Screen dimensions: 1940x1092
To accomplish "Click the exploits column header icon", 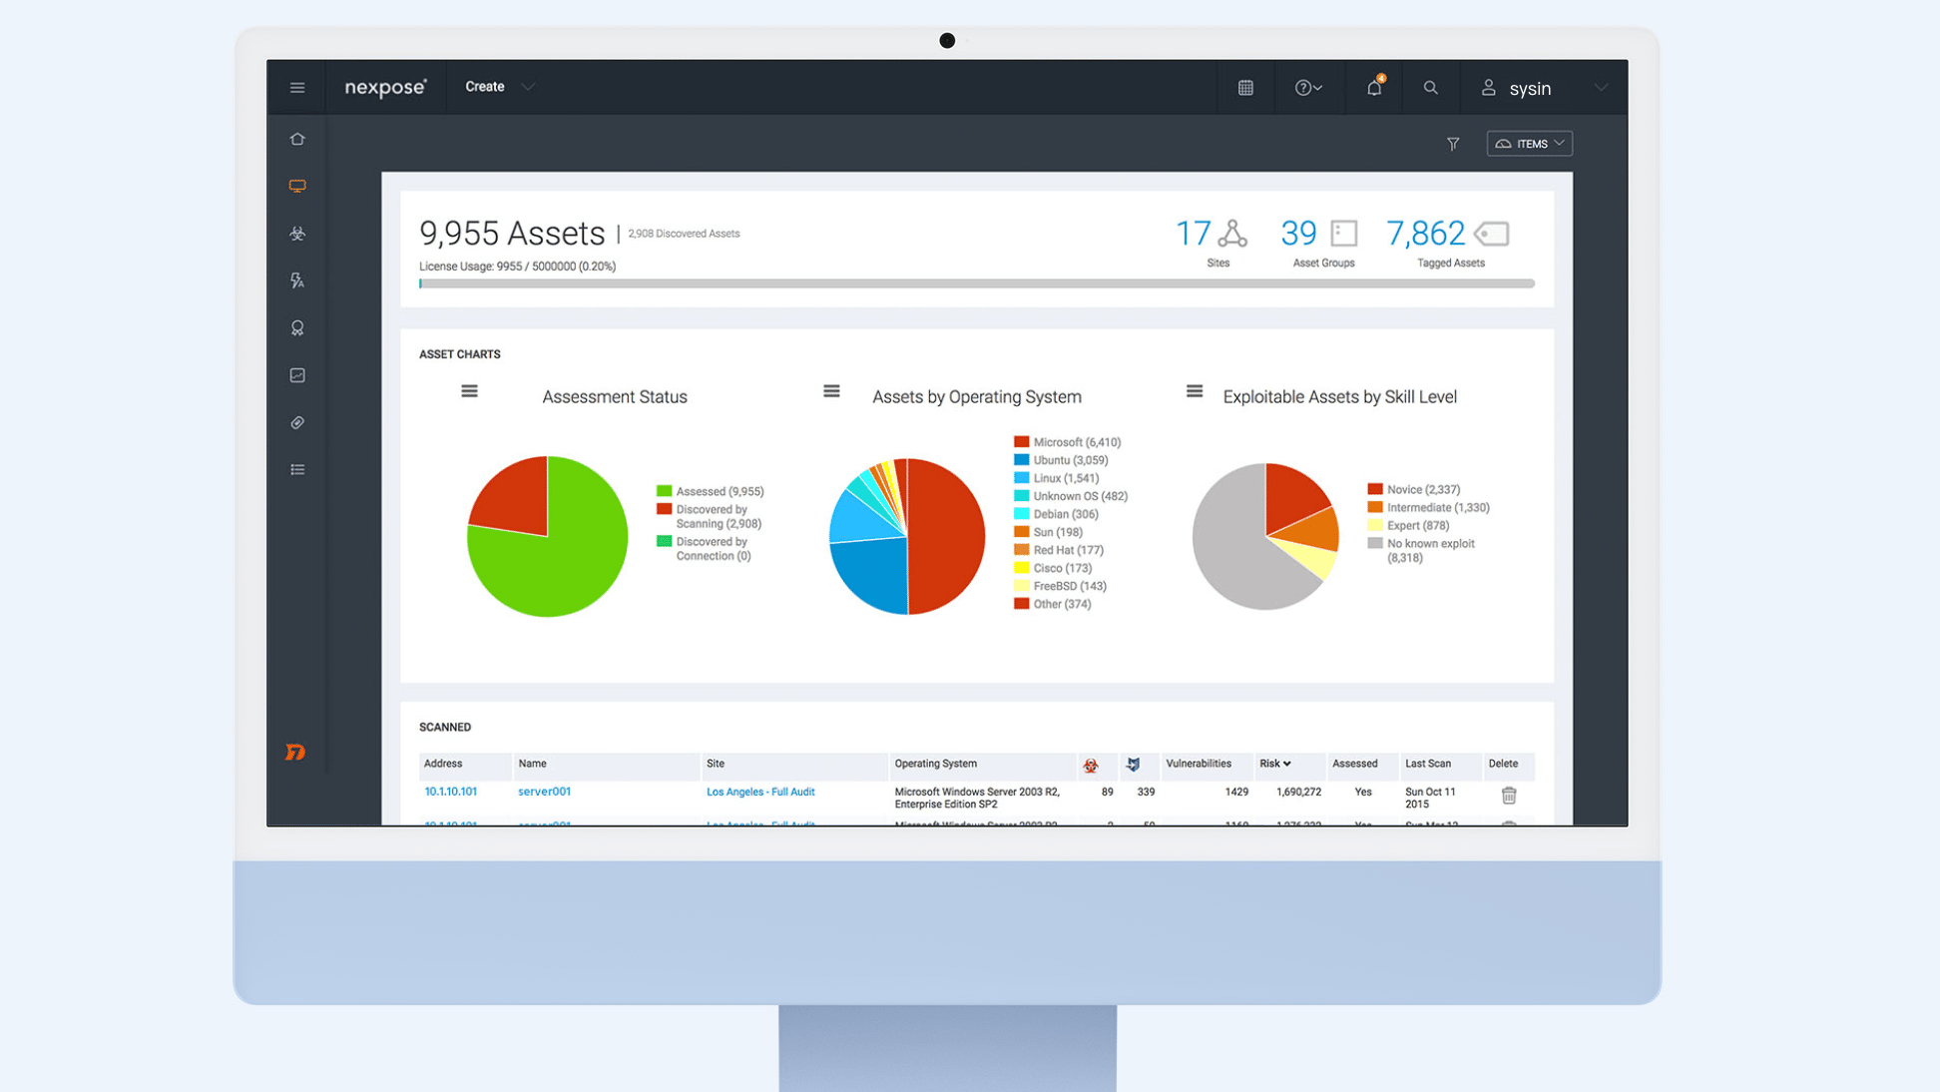I will pos(1133,765).
